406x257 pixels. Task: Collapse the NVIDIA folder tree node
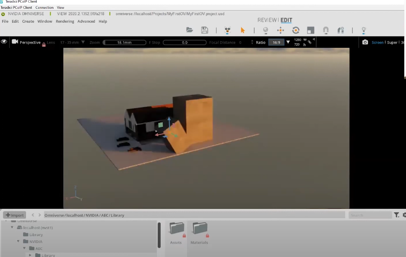[18, 241]
